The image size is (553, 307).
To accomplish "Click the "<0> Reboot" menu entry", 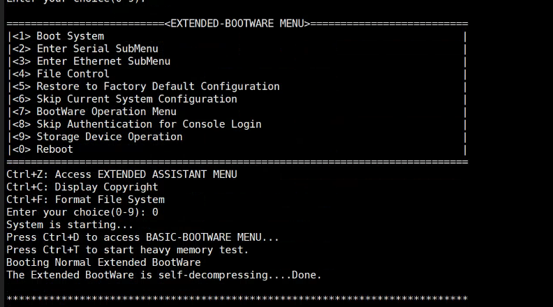I will [x=43, y=149].
